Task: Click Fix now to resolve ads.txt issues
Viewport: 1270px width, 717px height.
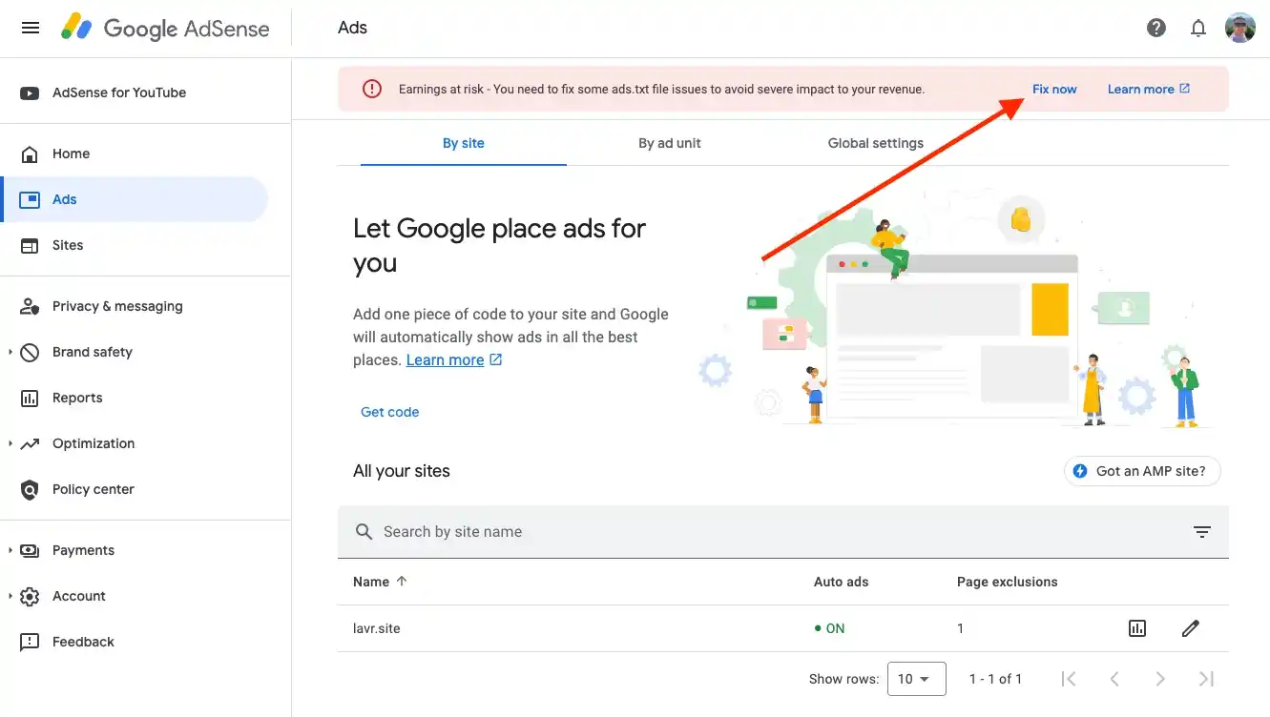Action: [1053, 89]
